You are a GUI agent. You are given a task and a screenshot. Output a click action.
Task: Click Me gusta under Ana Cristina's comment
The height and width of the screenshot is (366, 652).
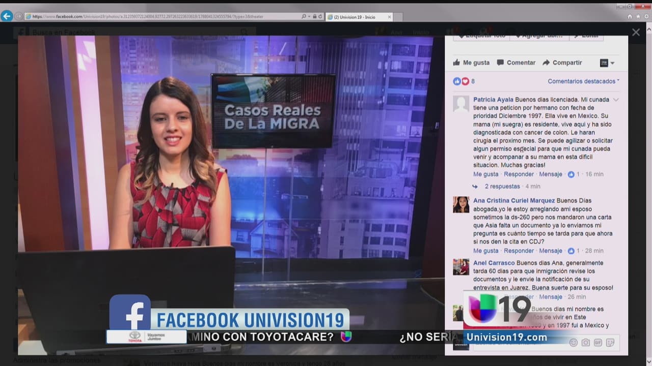coord(486,251)
